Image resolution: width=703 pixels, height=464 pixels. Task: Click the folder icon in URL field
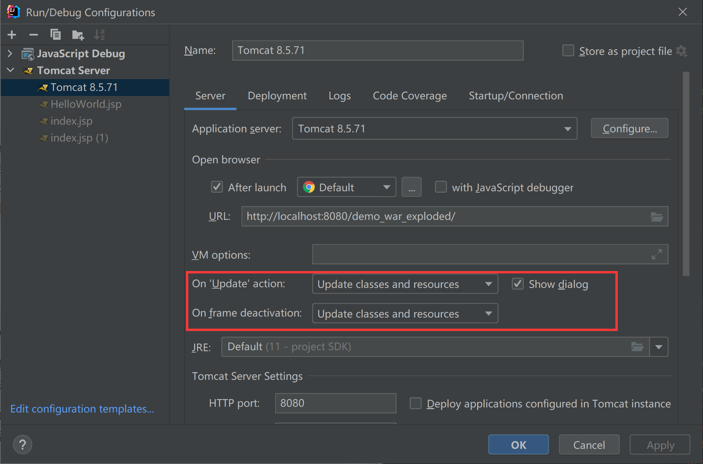point(657,217)
